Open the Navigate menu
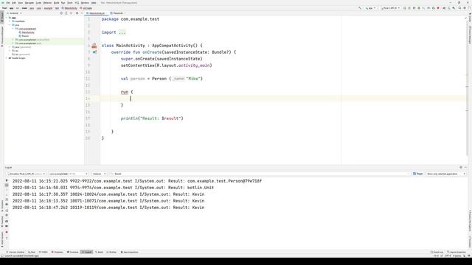 [29, 3]
